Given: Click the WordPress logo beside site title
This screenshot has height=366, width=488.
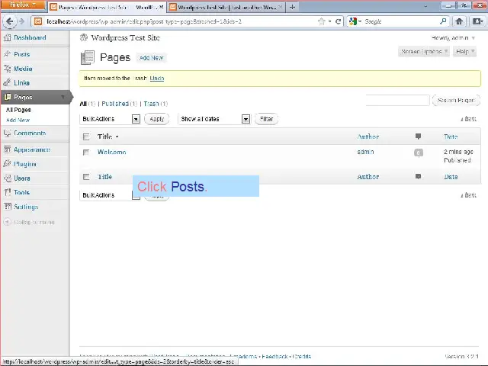Looking at the screenshot, I should click(x=84, y=37).
